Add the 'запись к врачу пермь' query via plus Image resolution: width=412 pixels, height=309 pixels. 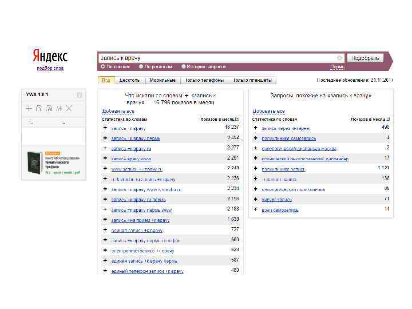coord(105,138)
